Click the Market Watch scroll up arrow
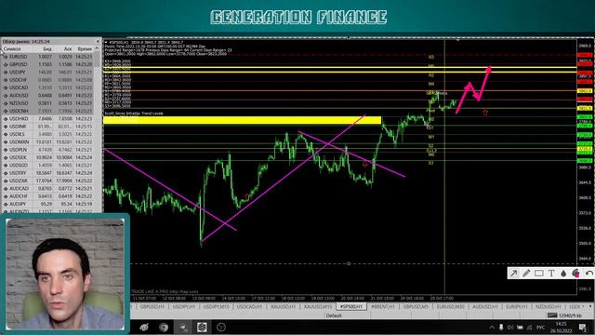 pyautogui.click(x=97, y=48)
